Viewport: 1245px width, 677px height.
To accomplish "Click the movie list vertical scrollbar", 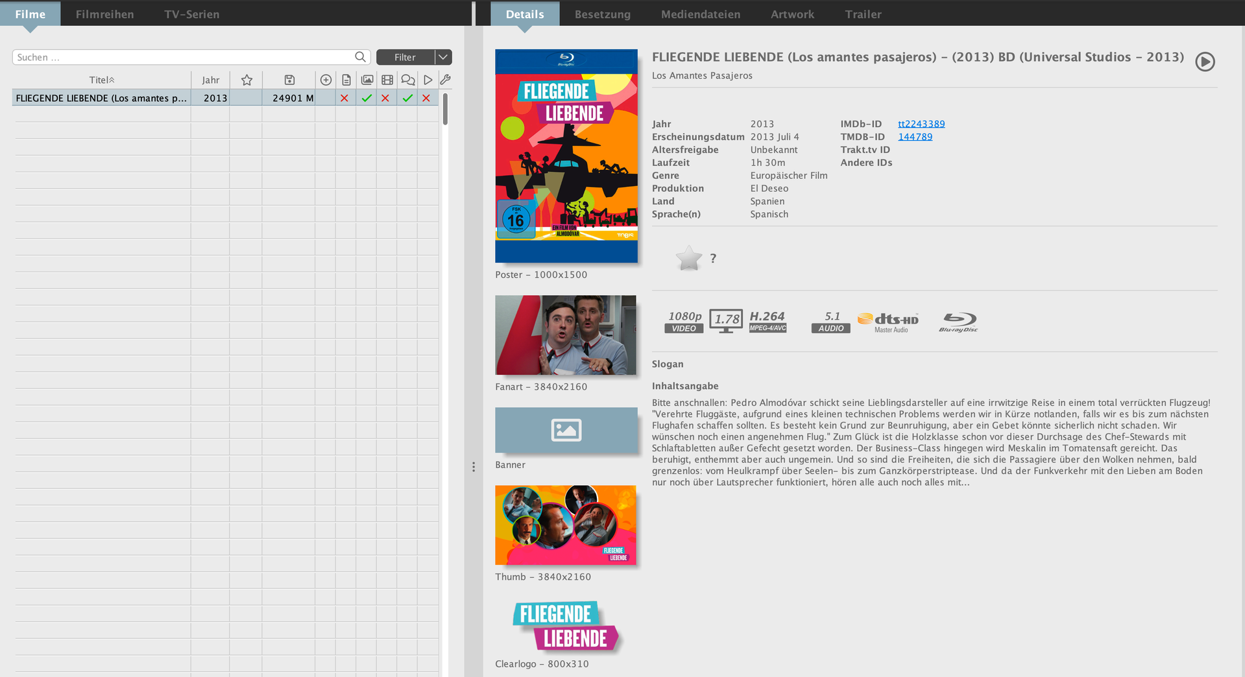I will 445,108.
